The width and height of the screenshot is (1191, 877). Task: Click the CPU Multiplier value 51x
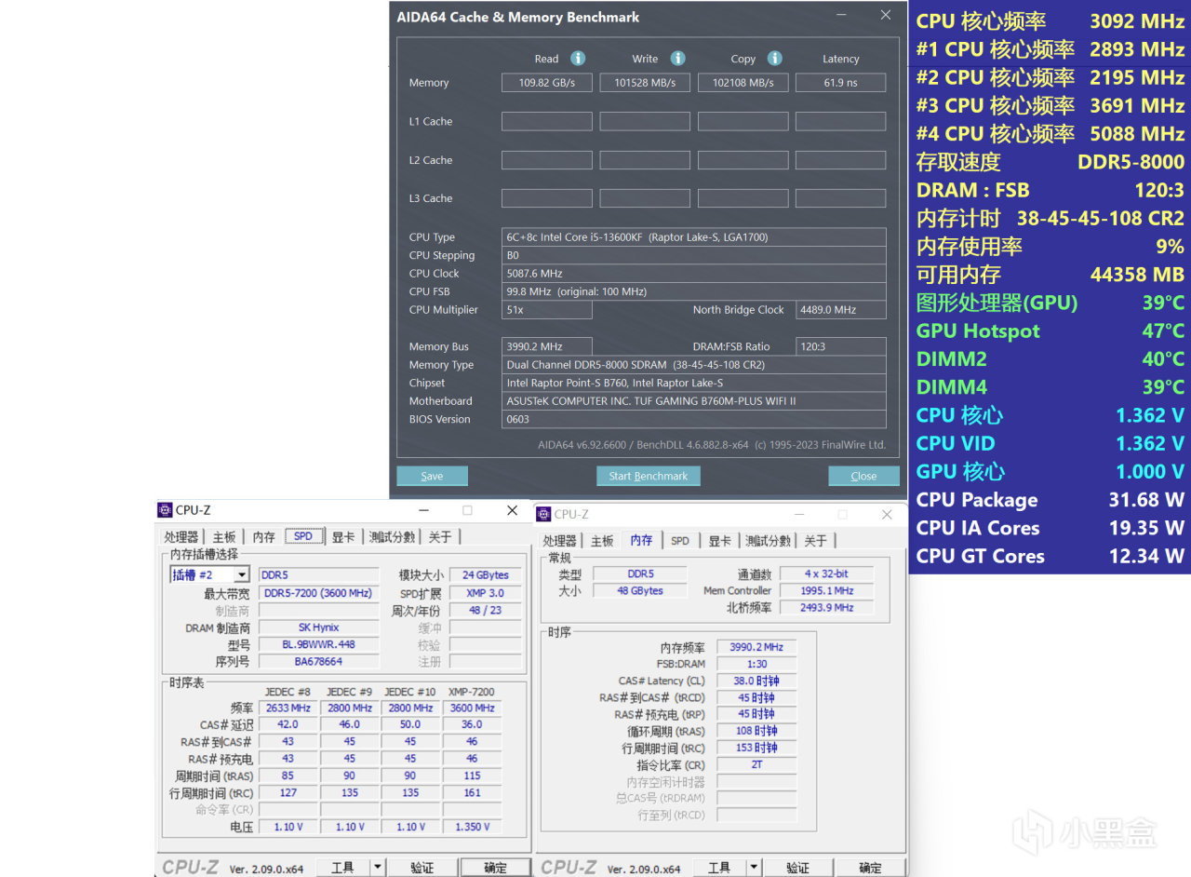[x=547, y=310]
